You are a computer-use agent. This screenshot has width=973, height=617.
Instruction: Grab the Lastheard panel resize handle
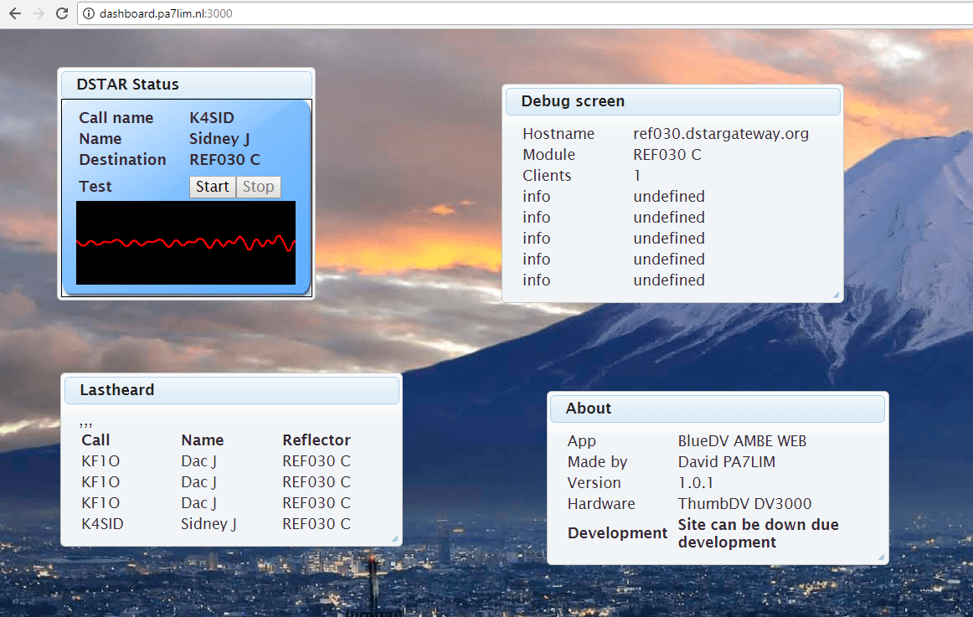(x=394, y=538)
